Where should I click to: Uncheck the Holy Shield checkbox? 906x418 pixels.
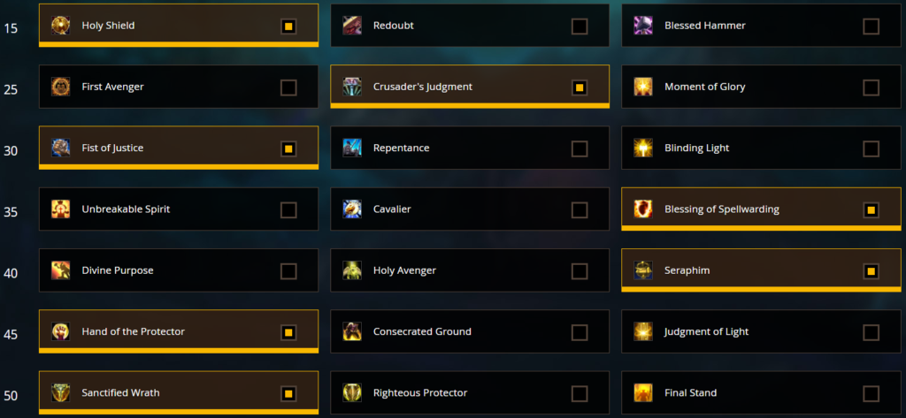pyautogui.click(x=289, y=27)
